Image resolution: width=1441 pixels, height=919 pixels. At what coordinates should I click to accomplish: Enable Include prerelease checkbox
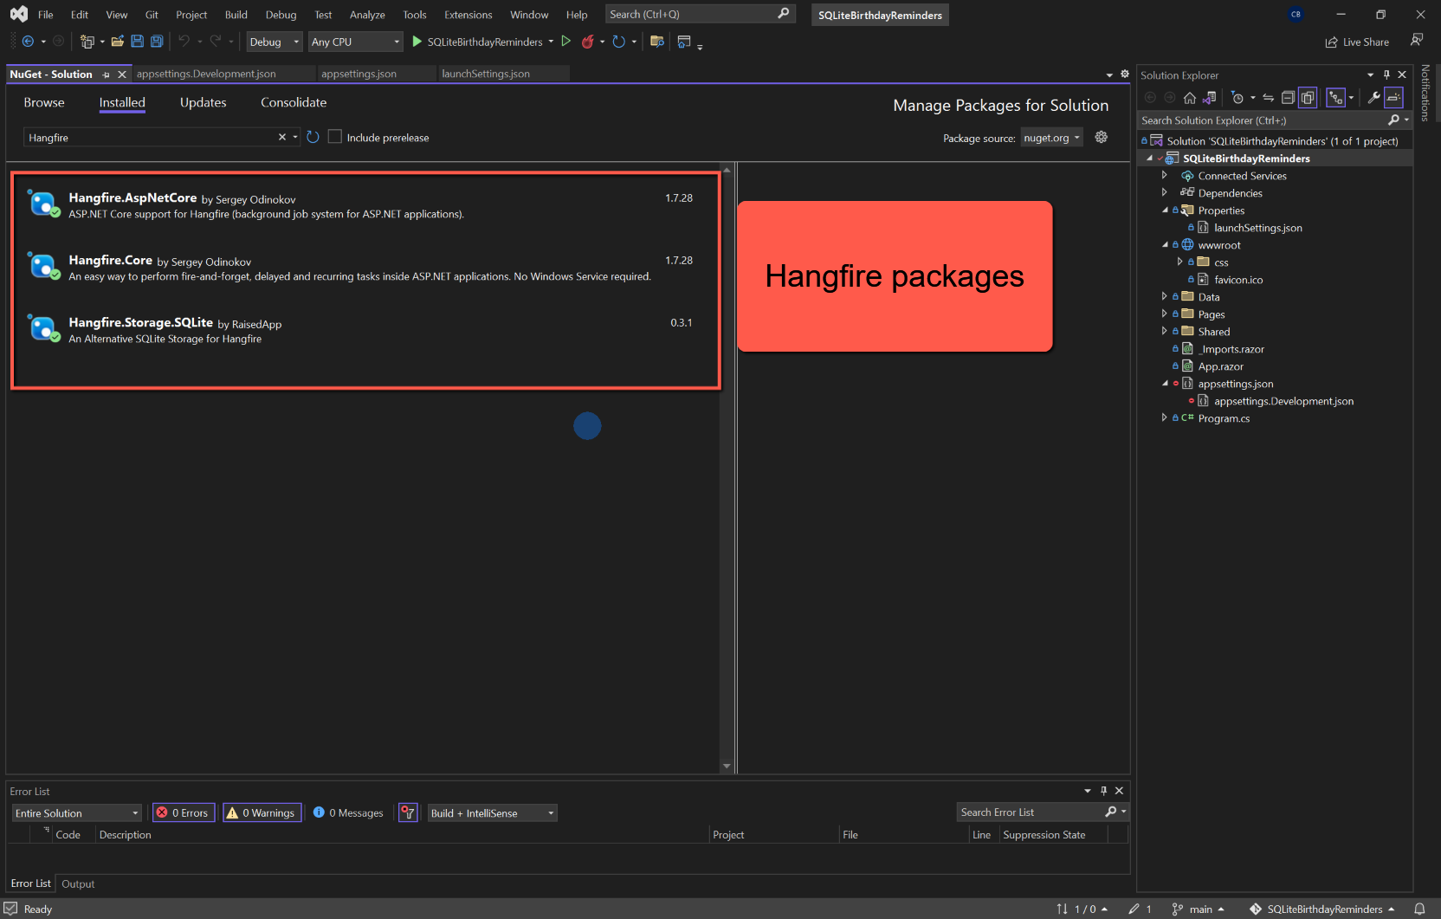click(335, 138)
